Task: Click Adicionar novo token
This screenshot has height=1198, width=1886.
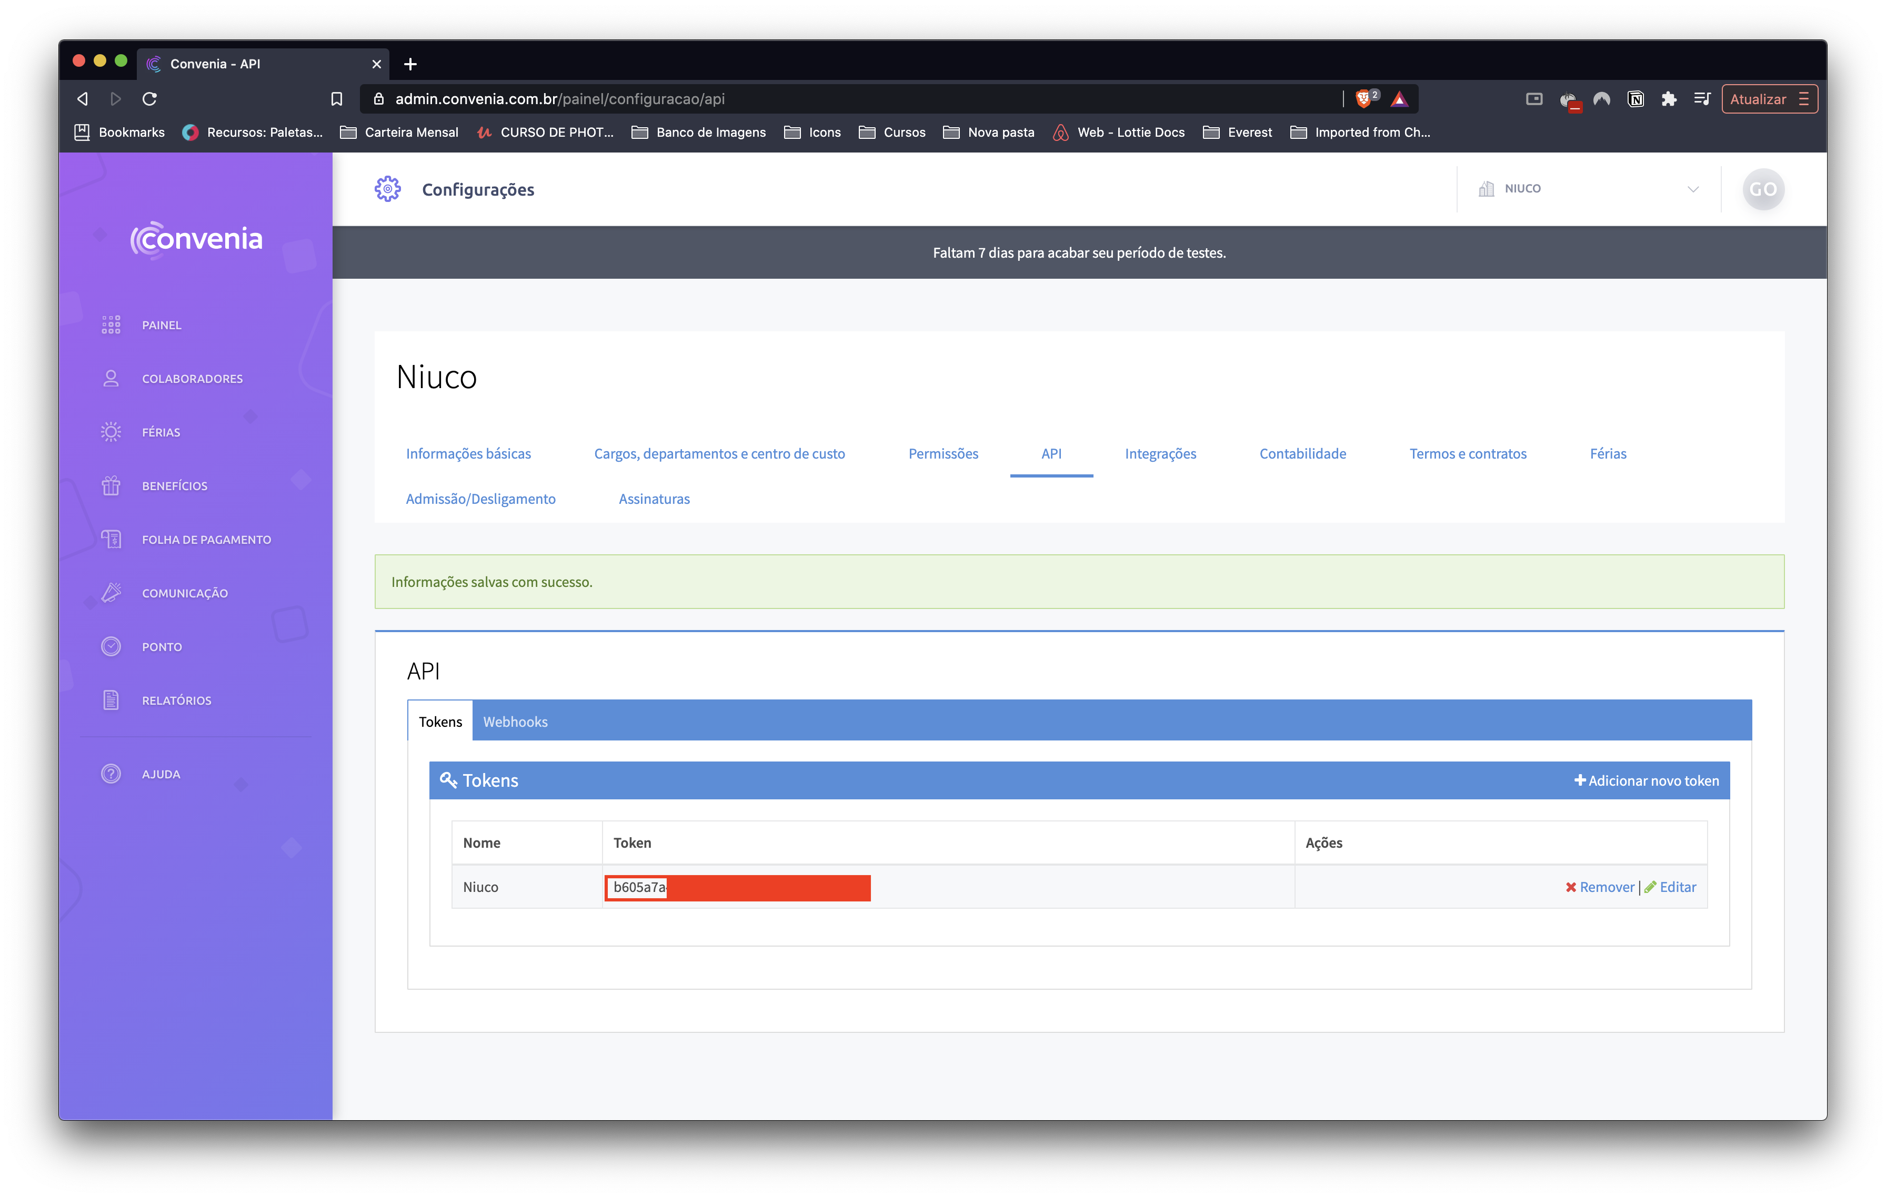Action: coord(1647,780)
